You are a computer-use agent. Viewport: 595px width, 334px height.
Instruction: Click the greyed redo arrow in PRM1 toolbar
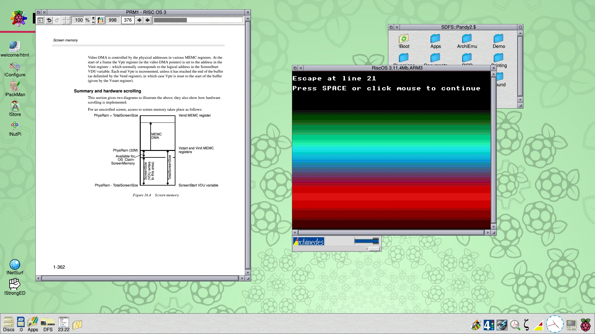(x=57, y=20)
